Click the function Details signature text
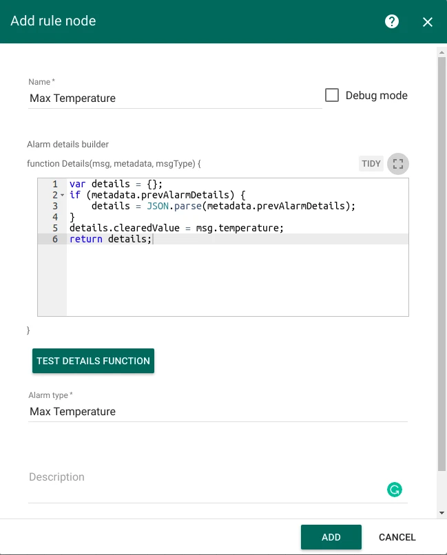The width and height of the screenshot is (447, 555). (x=114, y=163)
